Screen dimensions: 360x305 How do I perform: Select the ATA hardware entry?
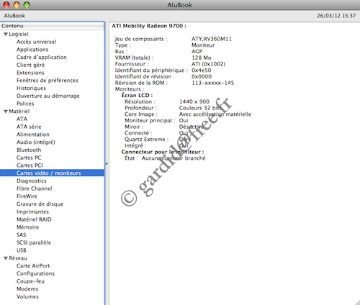click(22, 119)
